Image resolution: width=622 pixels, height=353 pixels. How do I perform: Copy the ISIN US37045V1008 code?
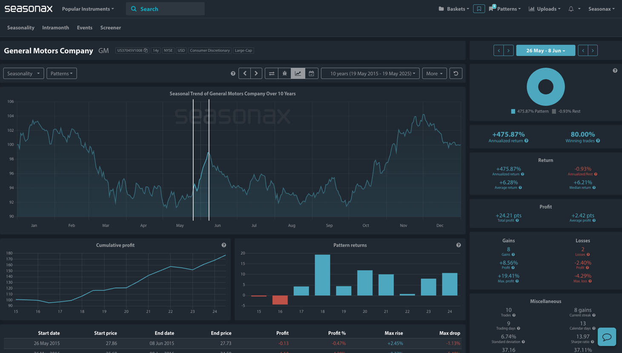[146, 50]
